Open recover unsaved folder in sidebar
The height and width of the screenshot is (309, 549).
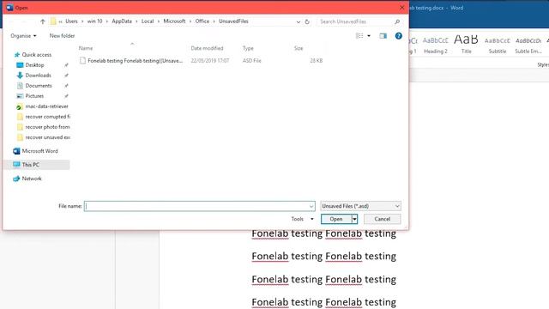(x=44, y=137)
